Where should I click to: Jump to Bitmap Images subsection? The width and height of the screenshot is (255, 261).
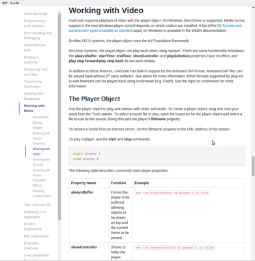click(x=38, y=125)
